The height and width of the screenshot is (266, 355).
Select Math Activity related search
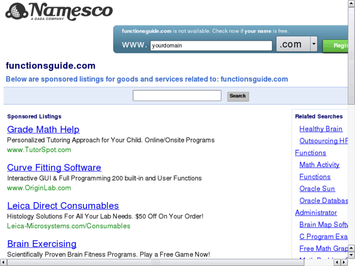319,165
